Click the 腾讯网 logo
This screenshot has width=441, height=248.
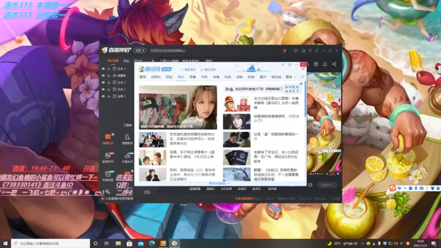(x=149, y=69)
